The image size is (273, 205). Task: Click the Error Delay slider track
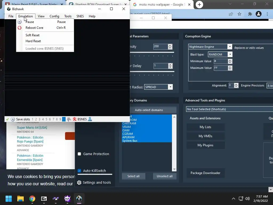152,72
